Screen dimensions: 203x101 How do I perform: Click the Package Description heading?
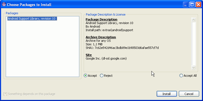point(101,19)
